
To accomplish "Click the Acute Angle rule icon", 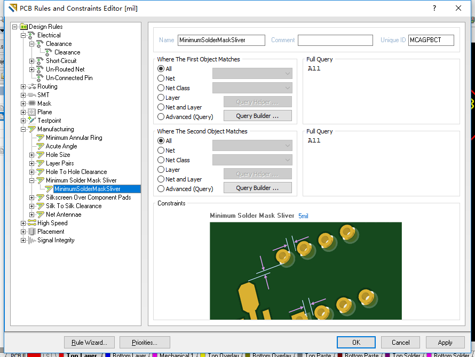I will pos(40,146).
